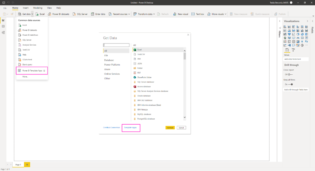Select the Q&A visual icon

point(294,45)
